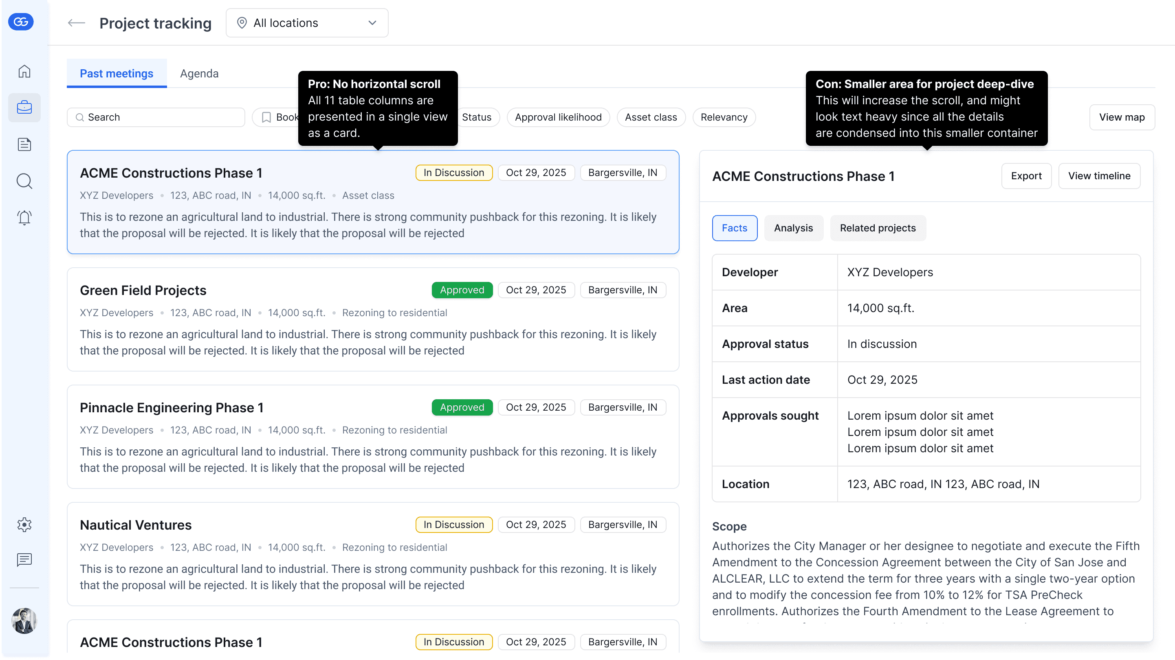Open the Relevancy filter
The width and height of the screenshot is (1175, 660).
tap(724, 117)
